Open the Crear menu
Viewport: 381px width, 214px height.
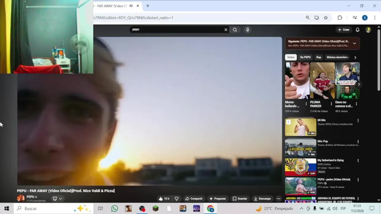point(343,30)
